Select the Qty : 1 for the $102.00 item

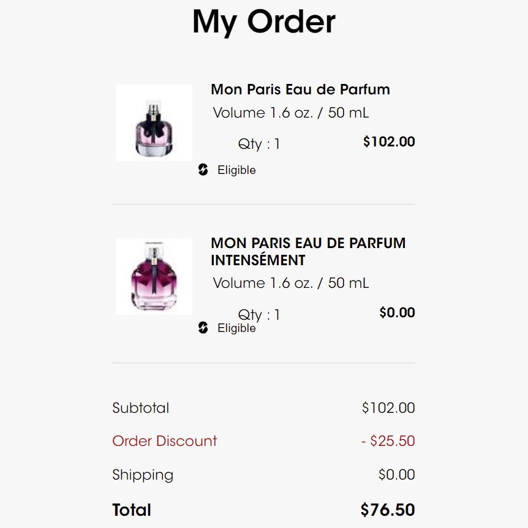tap(258, 145)
